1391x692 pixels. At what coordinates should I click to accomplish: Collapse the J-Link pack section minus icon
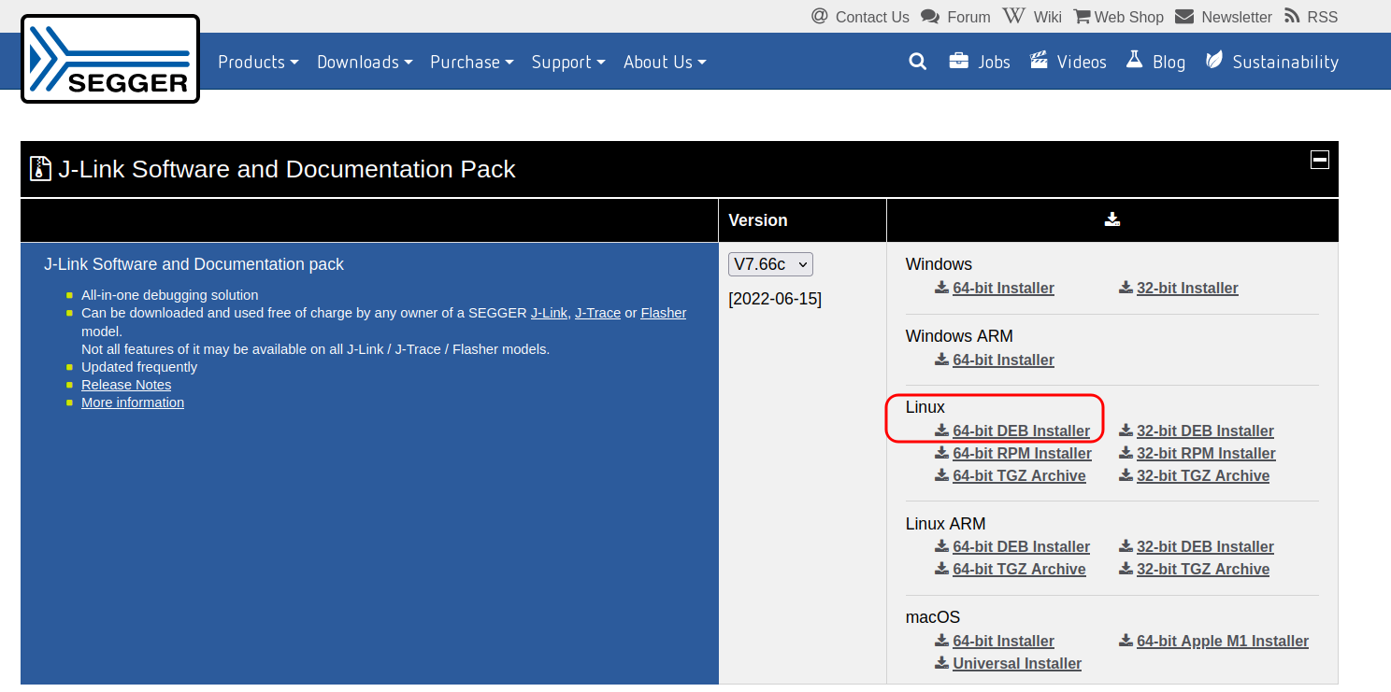point(1320,160)
